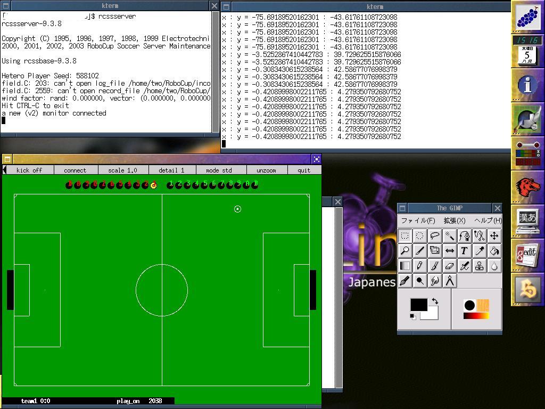
Task: Select the Move tool in GIMP
Action: tap(494, 236)
